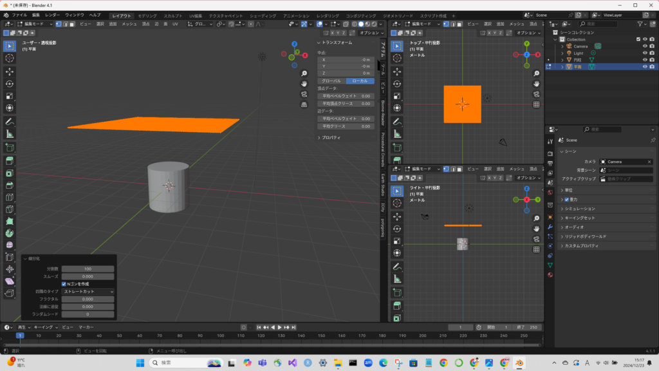This screenshot has height=371, width=659.
Task: Toggle the Nゴンを作成 checkbox
Action: [x=64, y=284]
